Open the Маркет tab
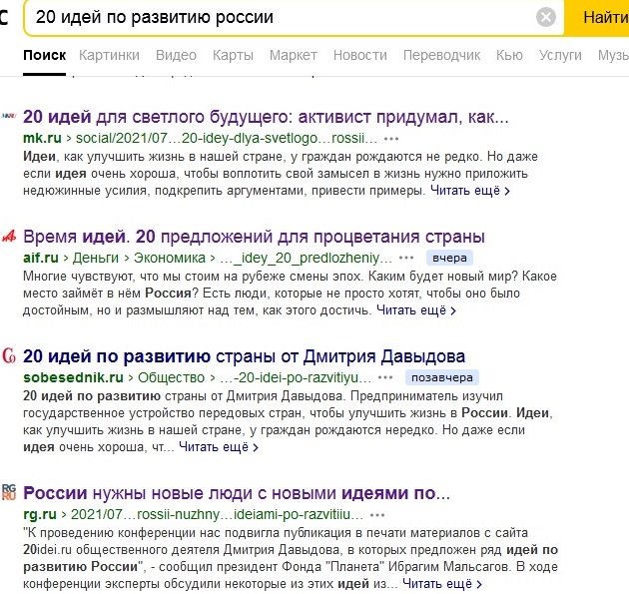Screen dimensions: 629x594 (294, 55)
